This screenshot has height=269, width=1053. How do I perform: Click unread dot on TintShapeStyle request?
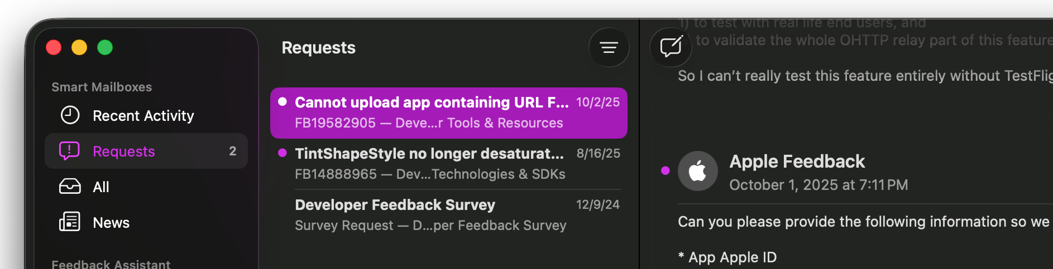click(x=283, y=153)
